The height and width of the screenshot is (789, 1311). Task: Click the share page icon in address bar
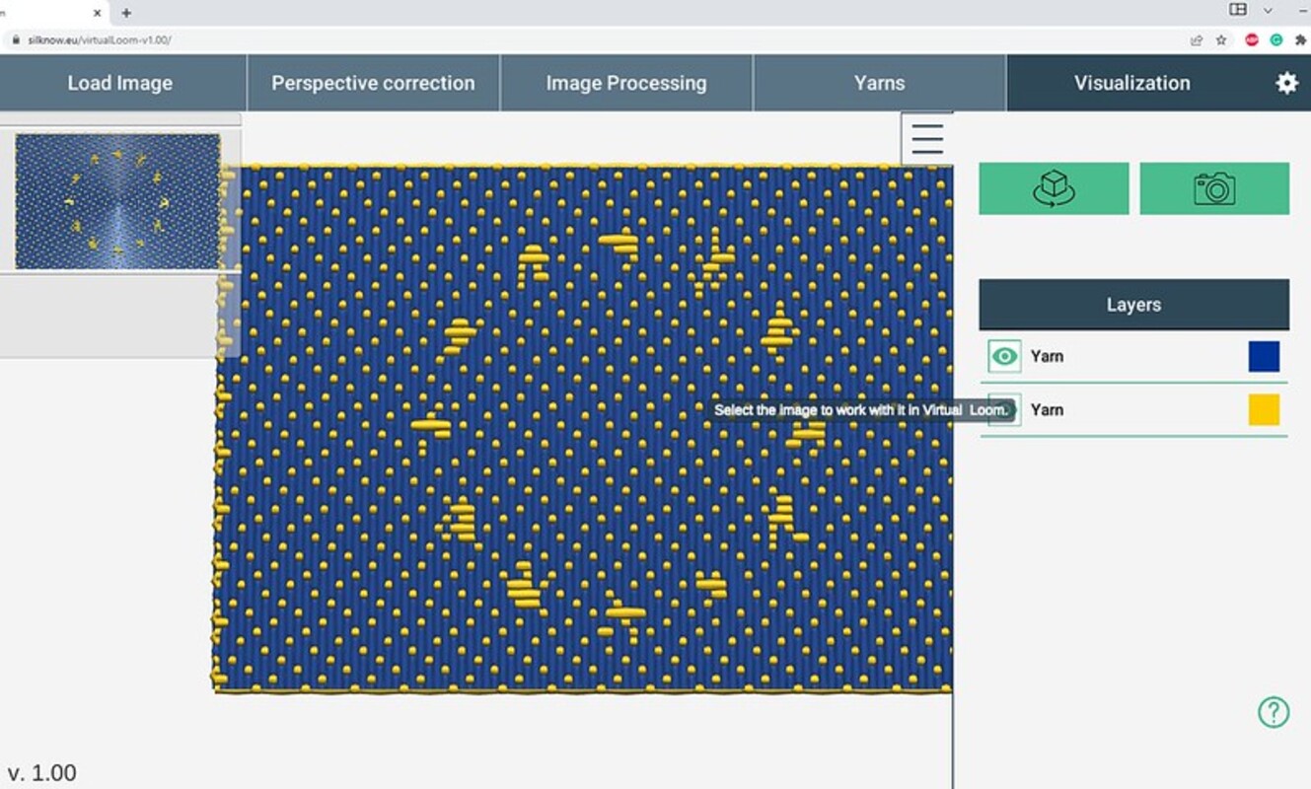(x=1197, y=40)
